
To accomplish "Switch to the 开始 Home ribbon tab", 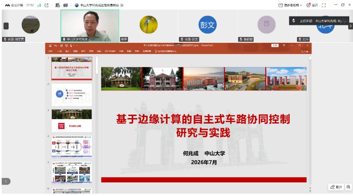I will click(59, 51).
